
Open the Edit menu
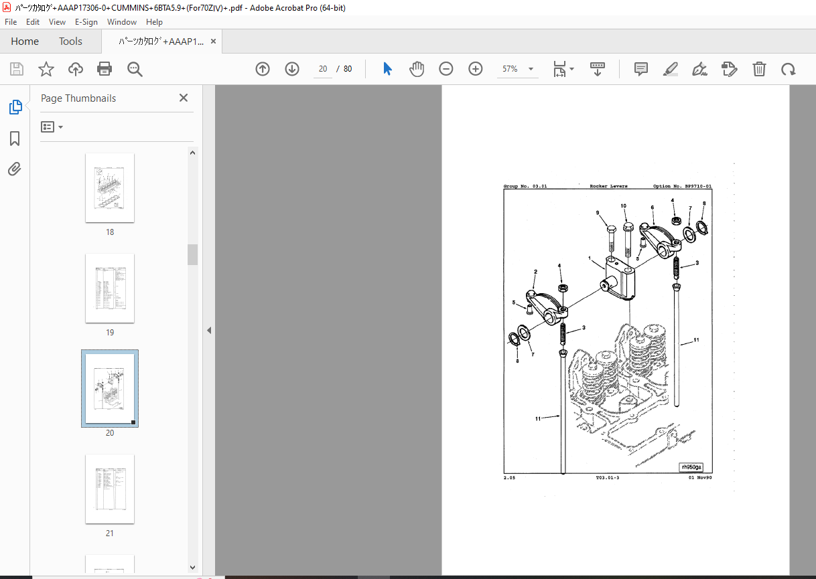[x=33, y=21]
